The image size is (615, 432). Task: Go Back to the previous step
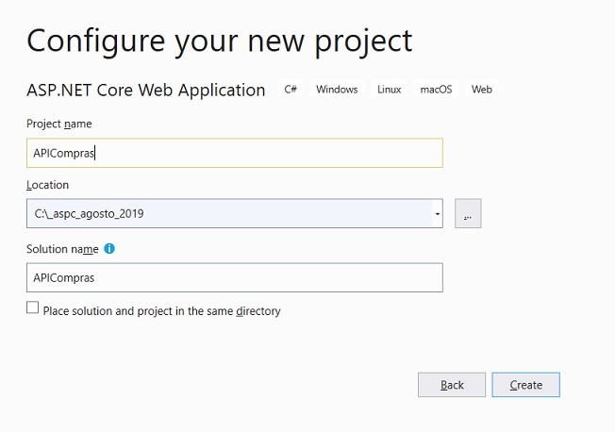pos(452,385)
